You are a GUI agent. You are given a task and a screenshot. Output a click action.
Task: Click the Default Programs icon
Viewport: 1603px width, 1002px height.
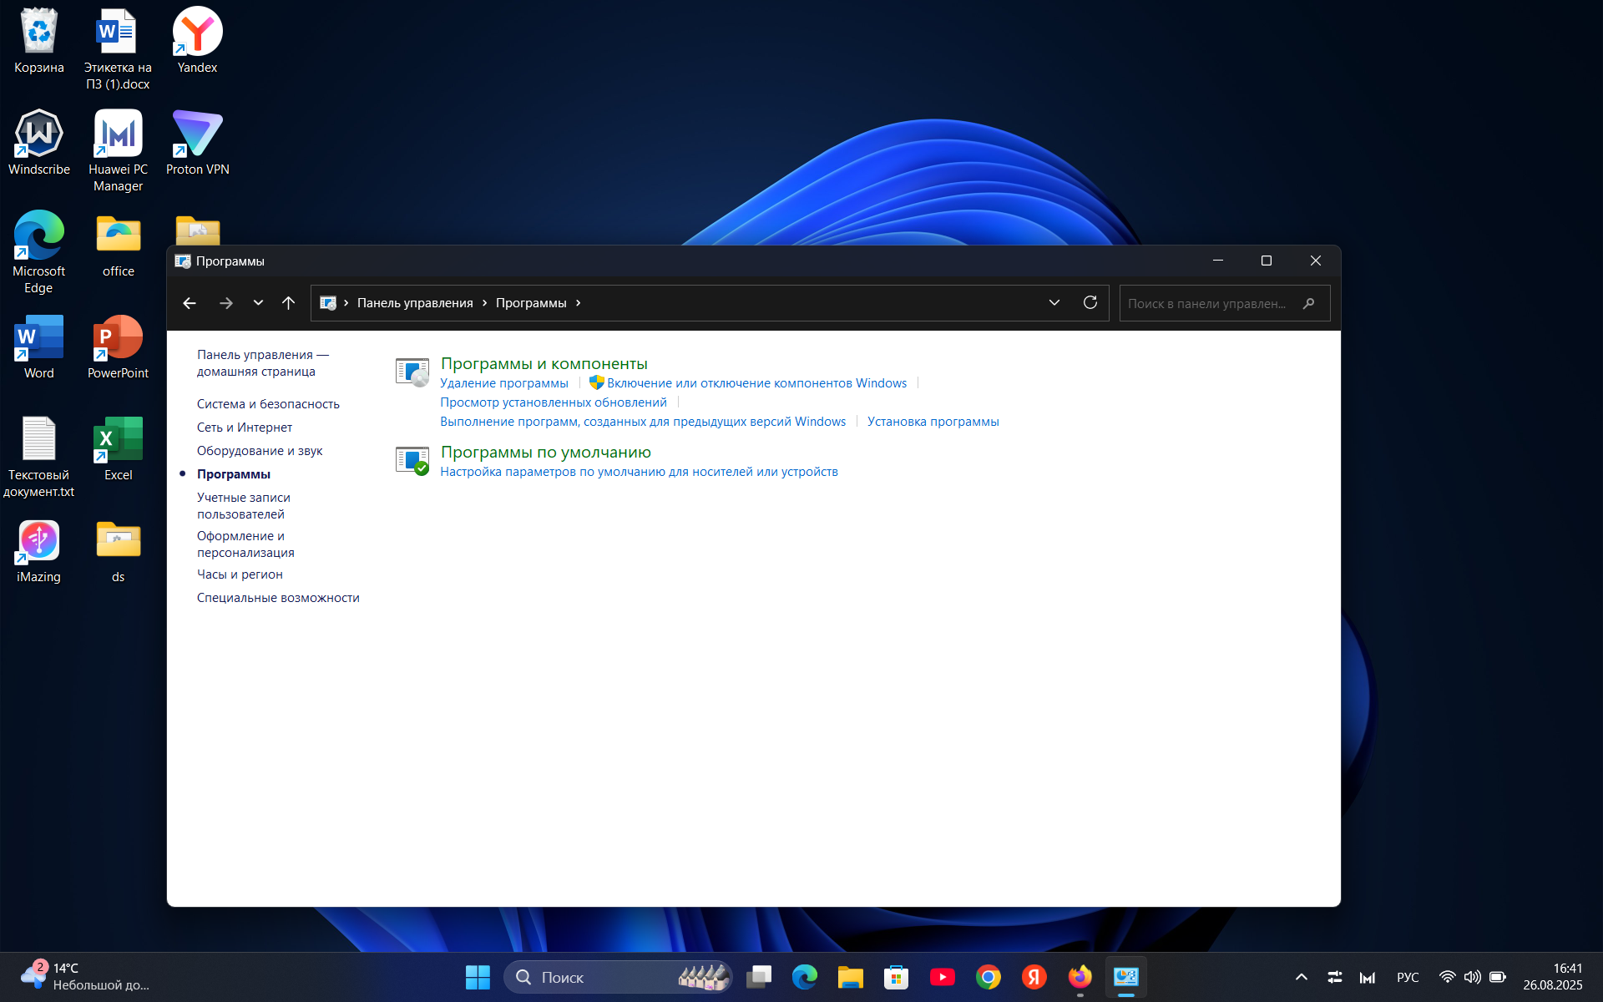(x=412, y=460)
